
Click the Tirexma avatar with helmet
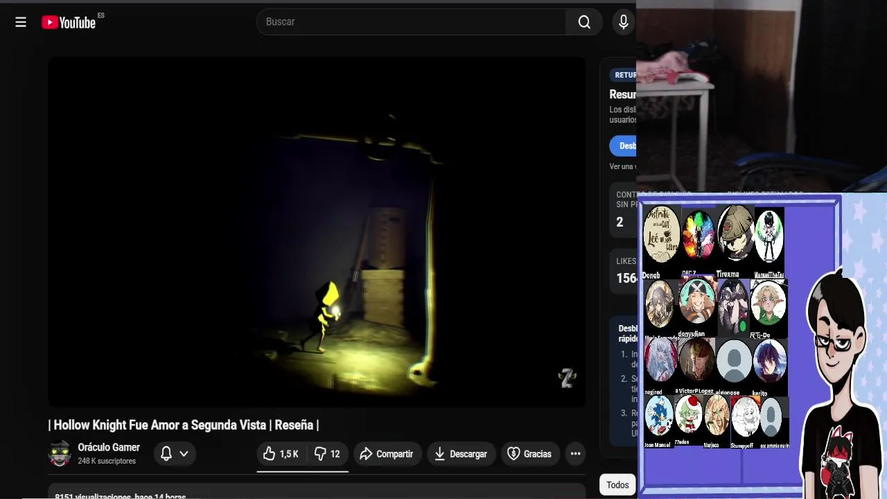735,234
